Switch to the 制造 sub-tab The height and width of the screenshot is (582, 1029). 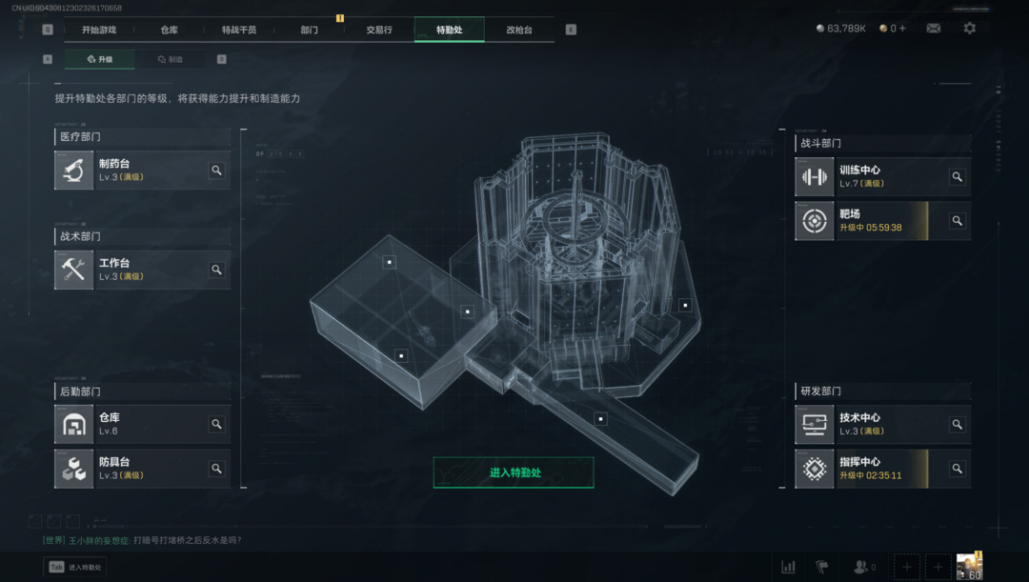tap(170, 59)
